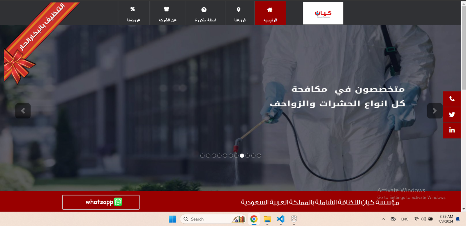Viewport: 466px width, 226px height.
Task: Select the last carousel slide dot
Action: (x=259, y=156)
